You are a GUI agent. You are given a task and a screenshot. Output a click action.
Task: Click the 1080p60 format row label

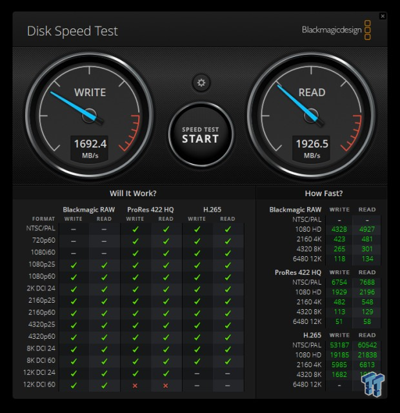(x=42, y=276)
